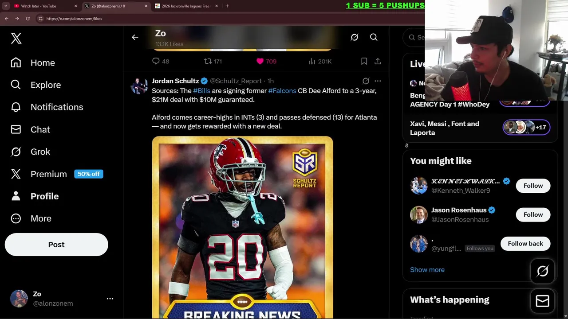The width and height of the screenshot is (568, 319).
Task: Open a new browser tab
Action: (x=227, y=6)
